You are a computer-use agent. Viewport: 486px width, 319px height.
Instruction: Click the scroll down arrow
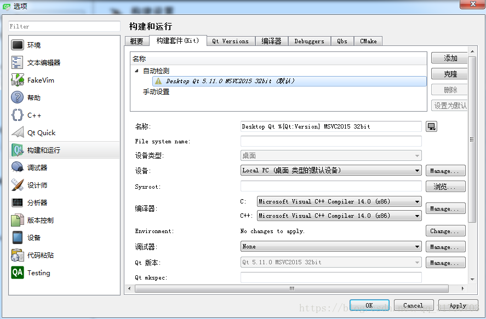[x=472, y=280]
